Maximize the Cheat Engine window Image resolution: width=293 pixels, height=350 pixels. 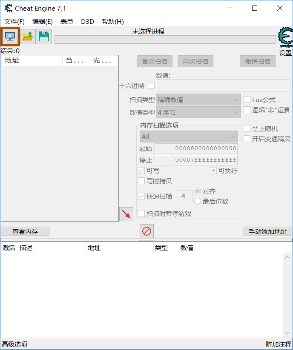click(x=255, y=8)
